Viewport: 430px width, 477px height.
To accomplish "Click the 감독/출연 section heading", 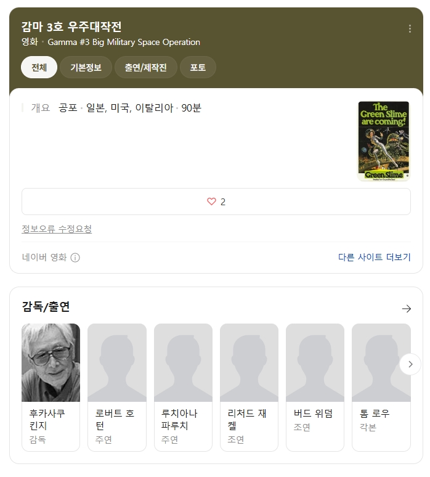I will pos(46,307).
